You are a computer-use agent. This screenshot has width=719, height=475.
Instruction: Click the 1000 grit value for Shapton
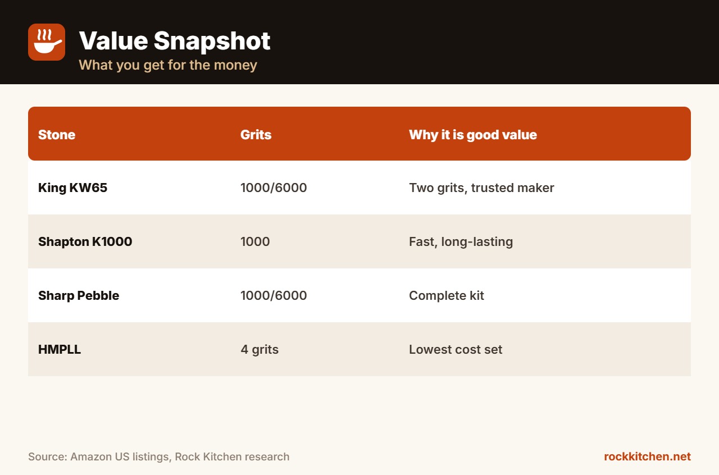255,241
